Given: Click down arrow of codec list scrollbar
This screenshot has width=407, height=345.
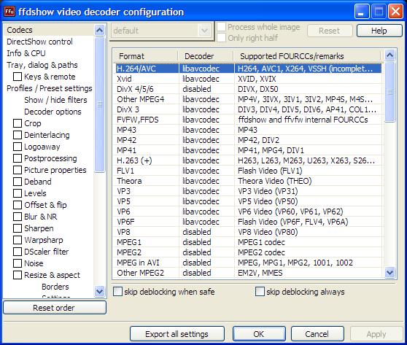Looking at the screenshot, I should tap(390, 272).
